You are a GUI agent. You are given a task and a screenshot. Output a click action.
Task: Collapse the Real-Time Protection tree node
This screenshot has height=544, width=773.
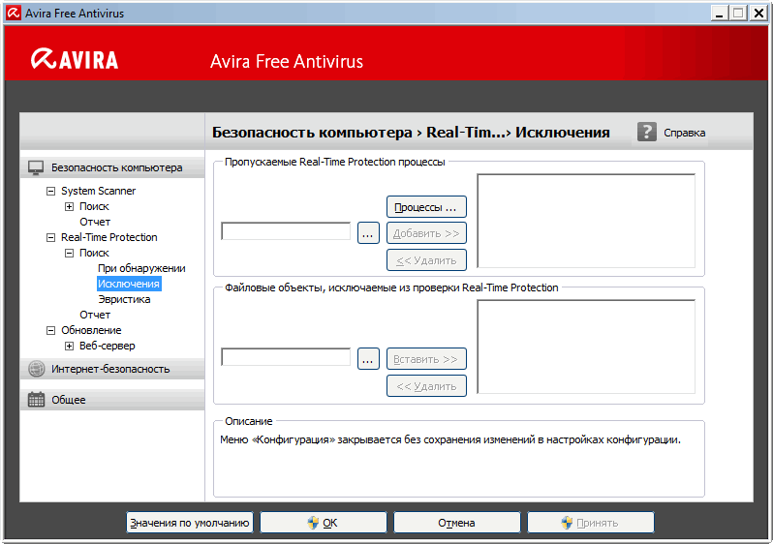point(51,237)
